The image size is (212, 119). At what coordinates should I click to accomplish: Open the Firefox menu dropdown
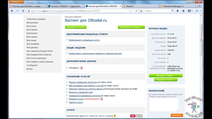tap(16, 2)
